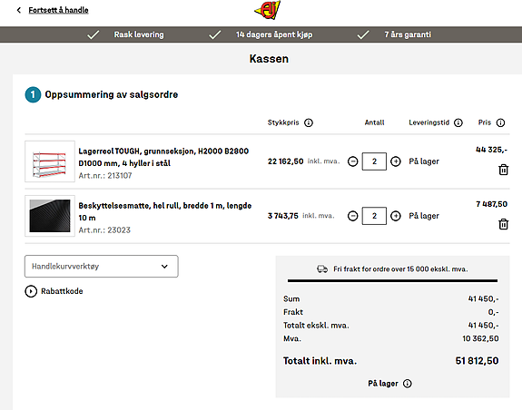This screenshot has height=410, width=522.
Task: Click På lager status for Beskyttelsesmatte
Action: 424,216
